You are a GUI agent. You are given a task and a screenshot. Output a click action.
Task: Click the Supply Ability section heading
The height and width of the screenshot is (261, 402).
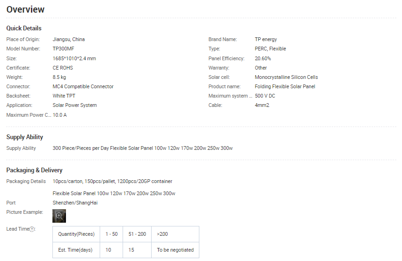(25, 137)
